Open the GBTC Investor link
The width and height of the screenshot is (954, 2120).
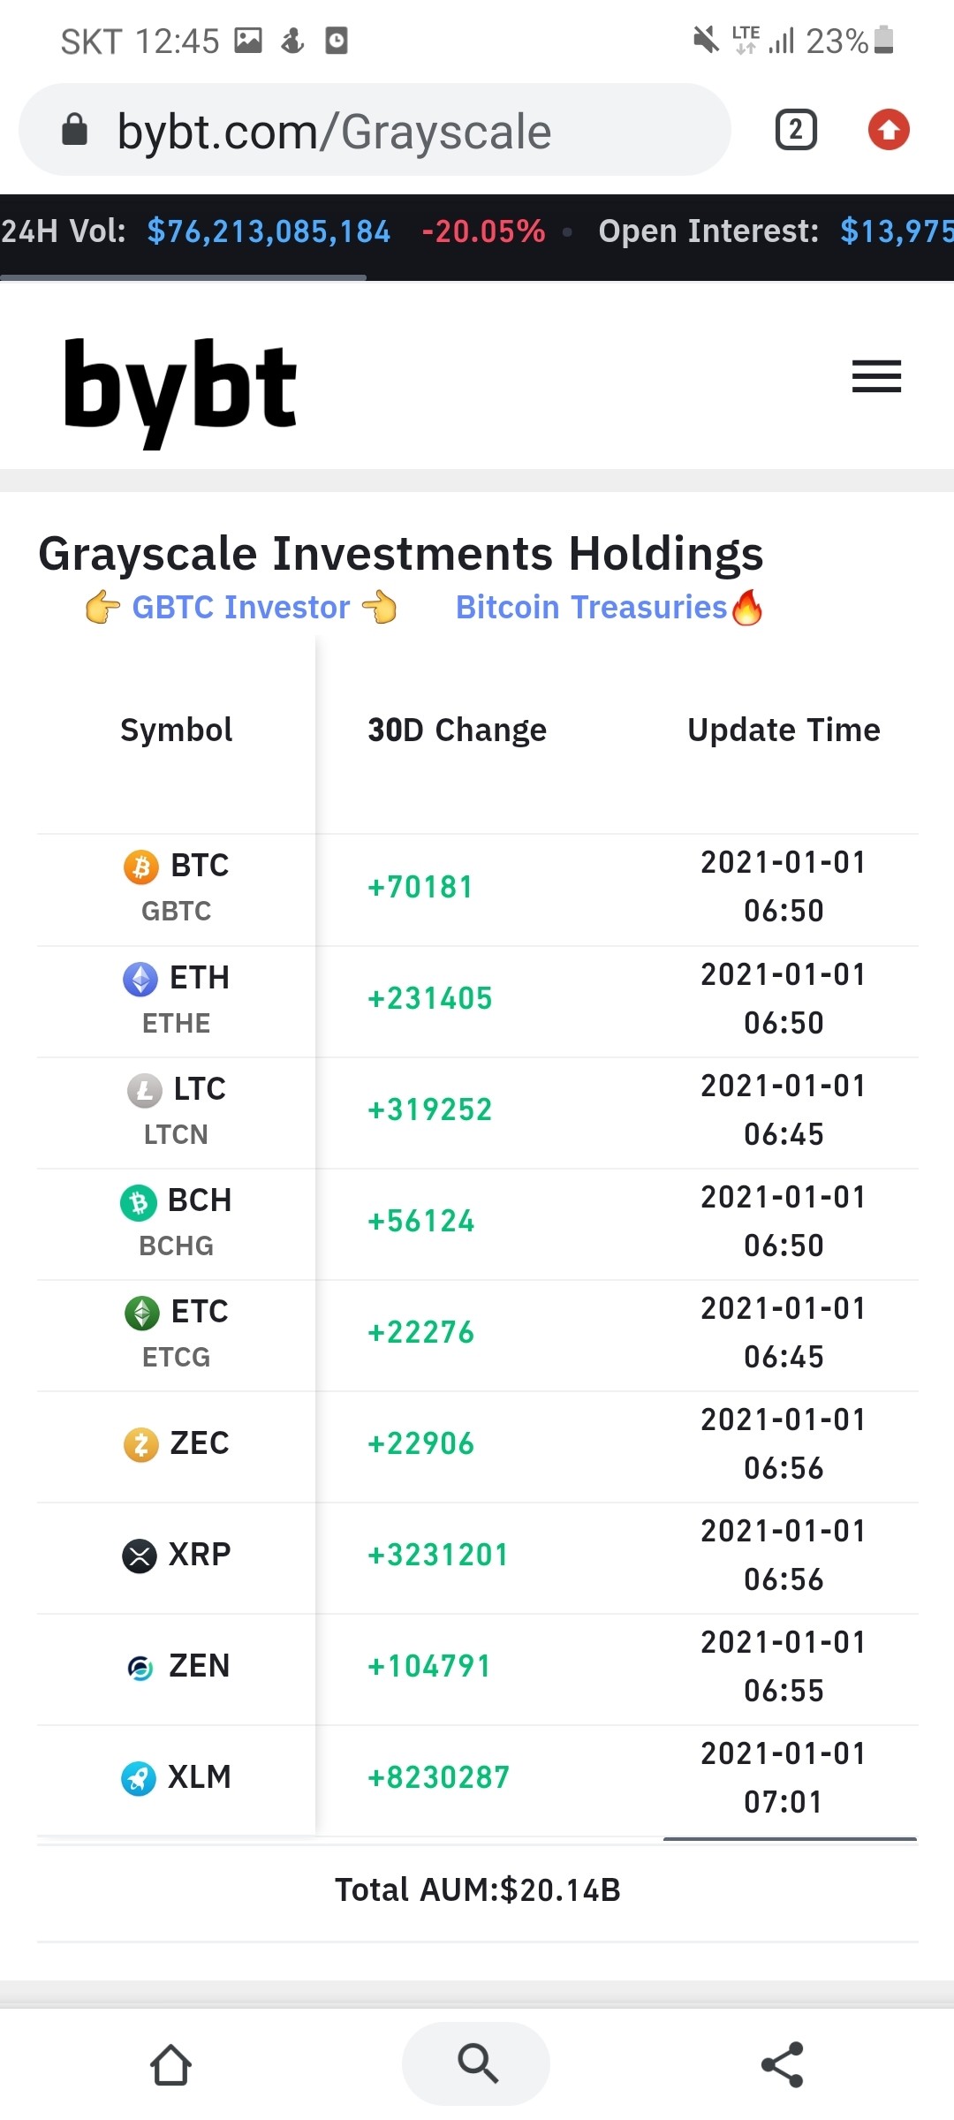tap(240, 608)
